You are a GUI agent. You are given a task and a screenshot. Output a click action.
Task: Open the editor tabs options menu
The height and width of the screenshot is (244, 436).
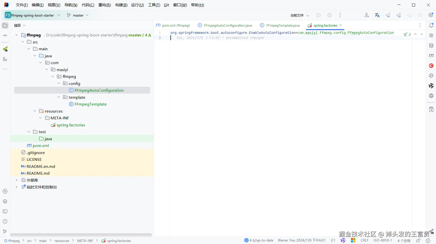pyautogui.click(x=420, y=25)
